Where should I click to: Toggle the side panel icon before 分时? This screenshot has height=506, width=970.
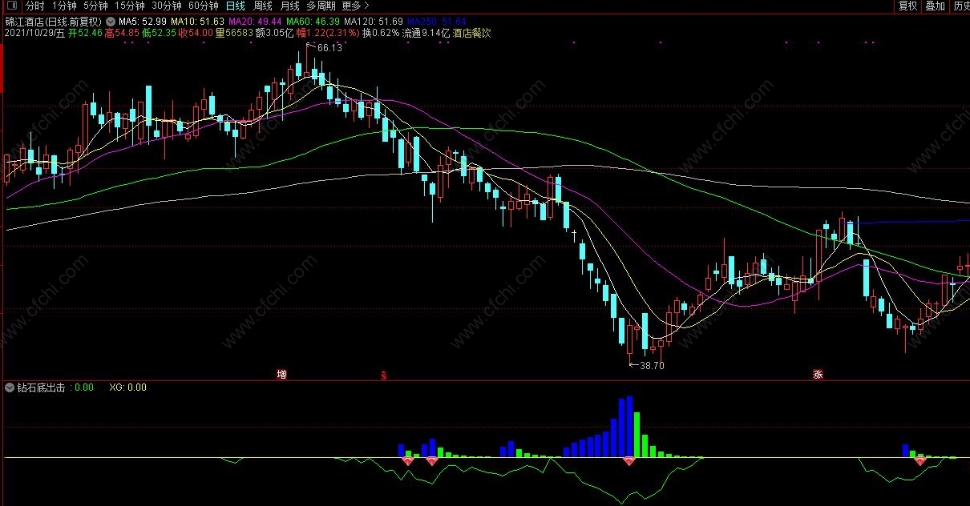point(10,6)
